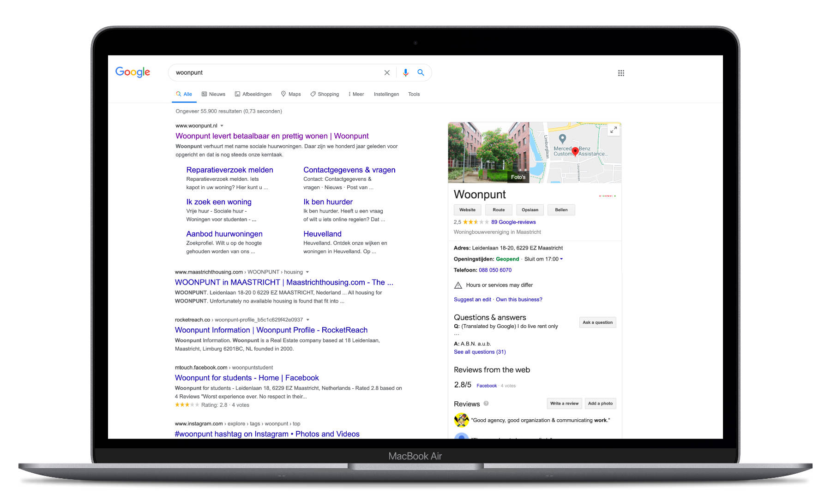Open Aanbod huurwoningen sitelink
This screenshot has width=831, height=494.
(224, 234)
